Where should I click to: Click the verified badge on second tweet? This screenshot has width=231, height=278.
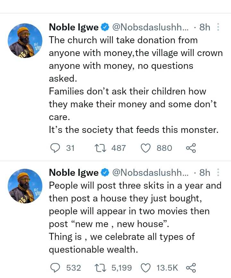point(105,173)
